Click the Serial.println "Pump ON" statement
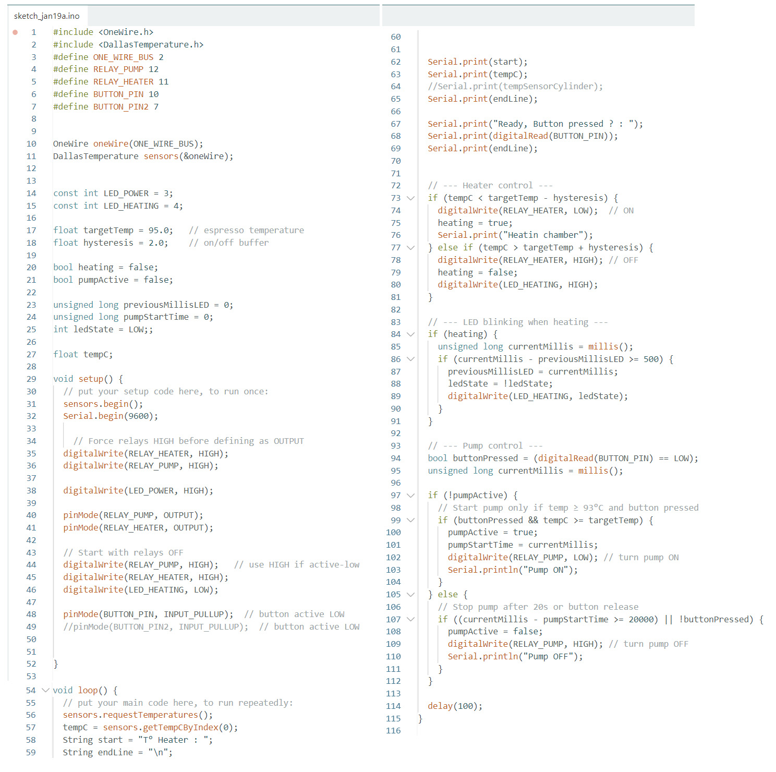Image resolution: width=776 pixels, height=772 pixels. (x=512, y=570)
